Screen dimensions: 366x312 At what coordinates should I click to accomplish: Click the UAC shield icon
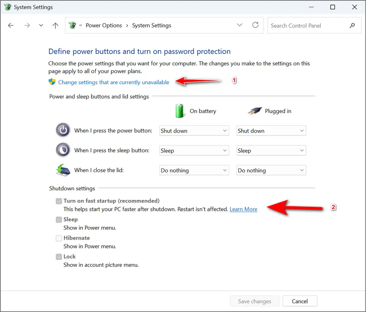(52, 82)
